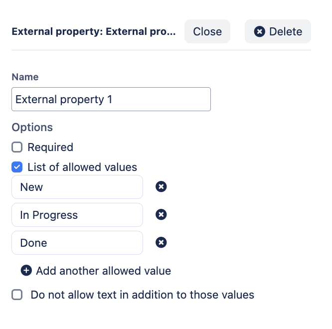The image size is (332, 329).
Task: Delete this external property
Action: point(278,31)
